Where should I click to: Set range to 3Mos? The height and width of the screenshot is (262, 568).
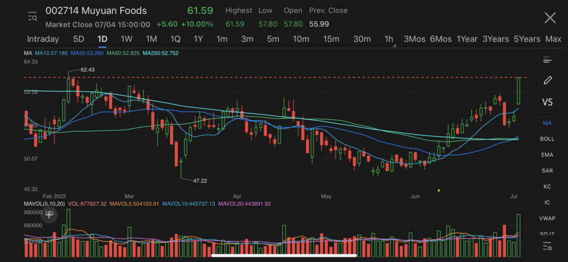point(414,39)
